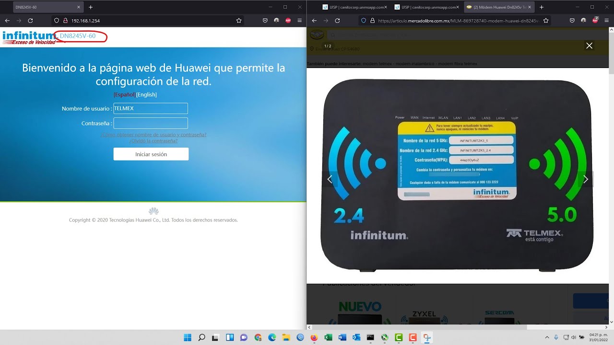Show the next modem image
The height and width of the screenshot is (345, 614).
[x=586, y=179]
